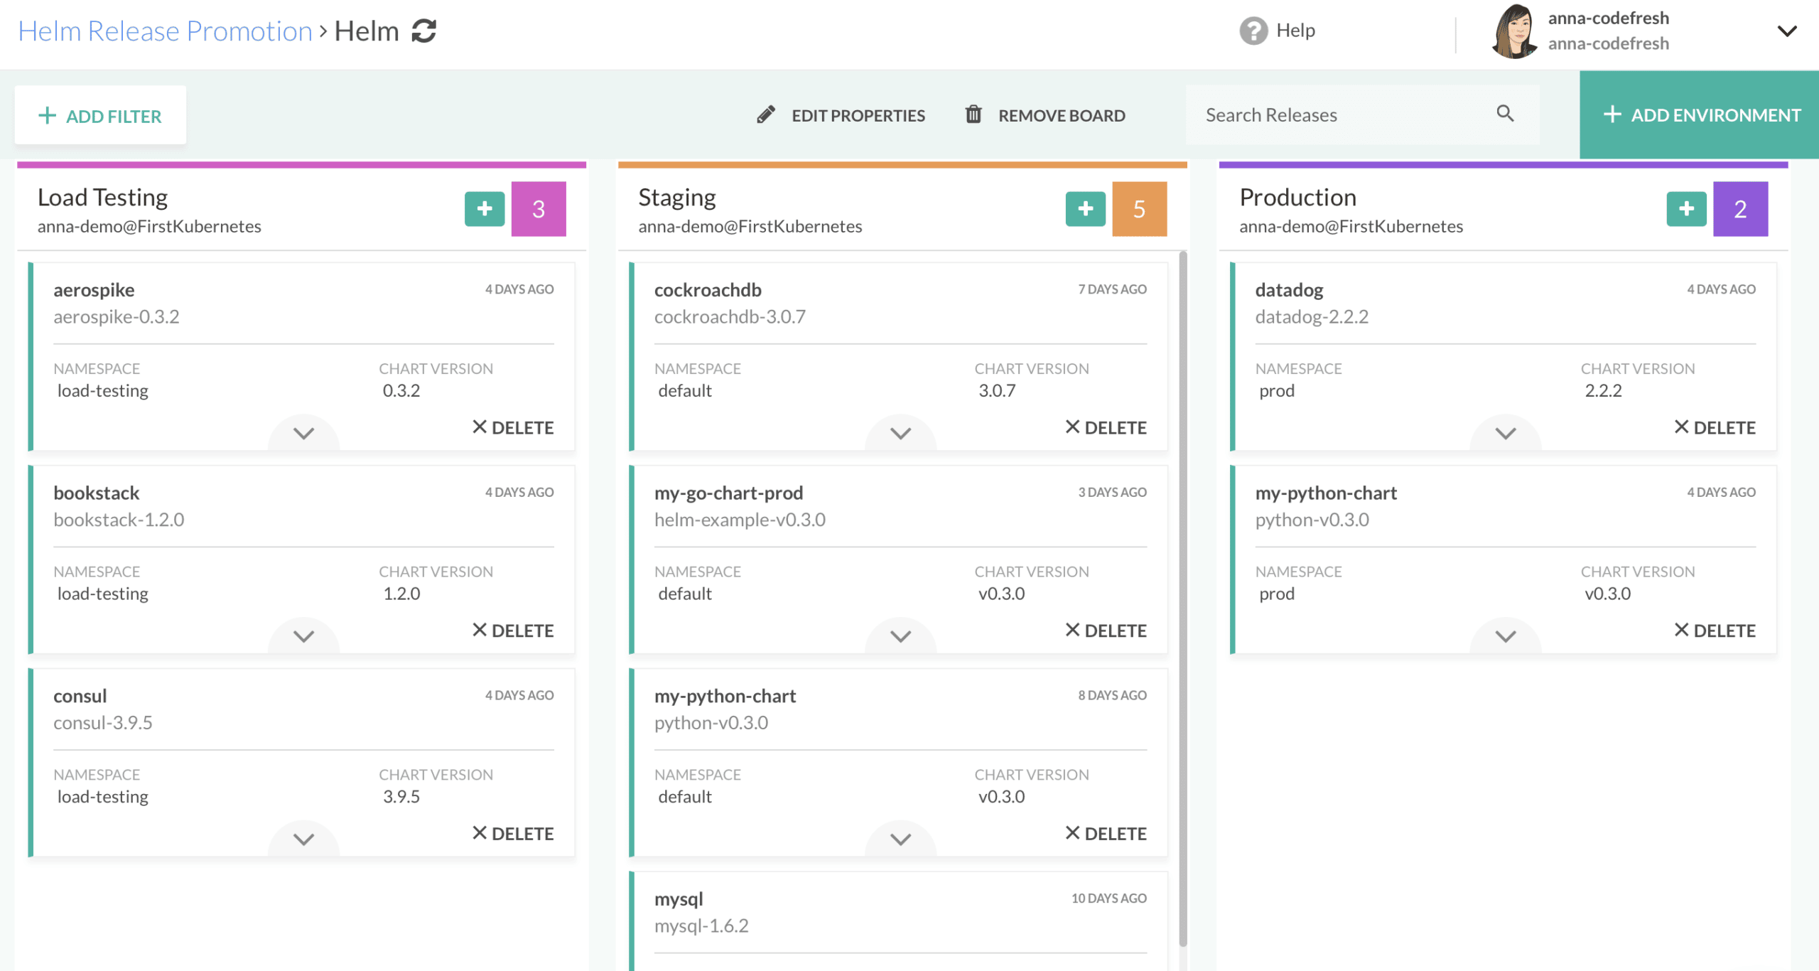The image size is (1819, 971).
Task: Expand the consul release card
Action: pos(304,839)
